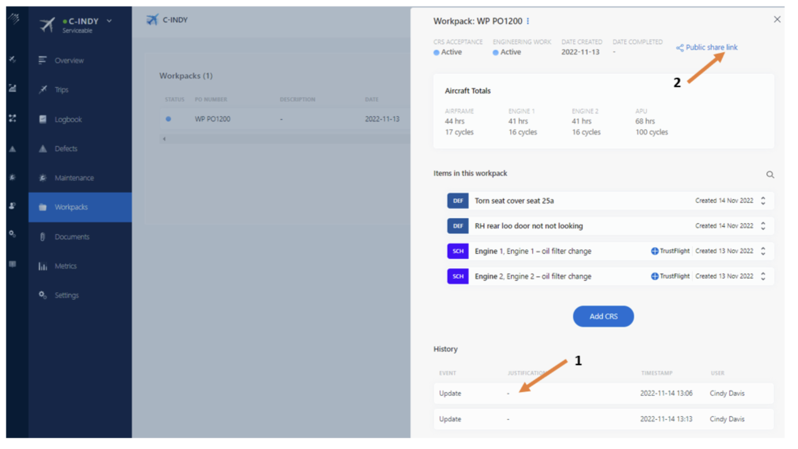The image size is (798, 449).
Task: Click the horizontal scrollbar under workpacks table
Action: click(284, 139)
